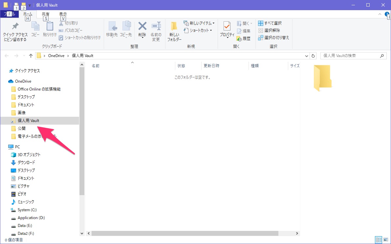This screenshot has width=391, height=244.
Task: Select the 切り取り scissors command
Action: [68, 23]
